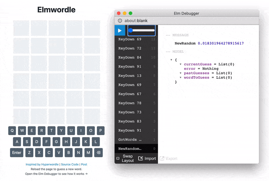Click the Elm Debugger window title bar

[x=187, y=13]
